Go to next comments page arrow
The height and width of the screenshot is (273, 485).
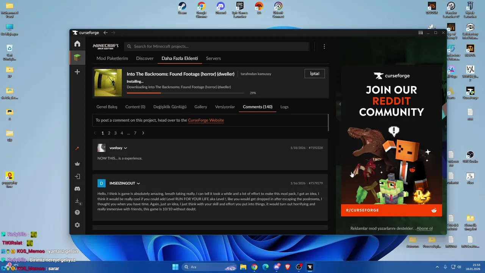pyautogui.click(x=143, y=133)
